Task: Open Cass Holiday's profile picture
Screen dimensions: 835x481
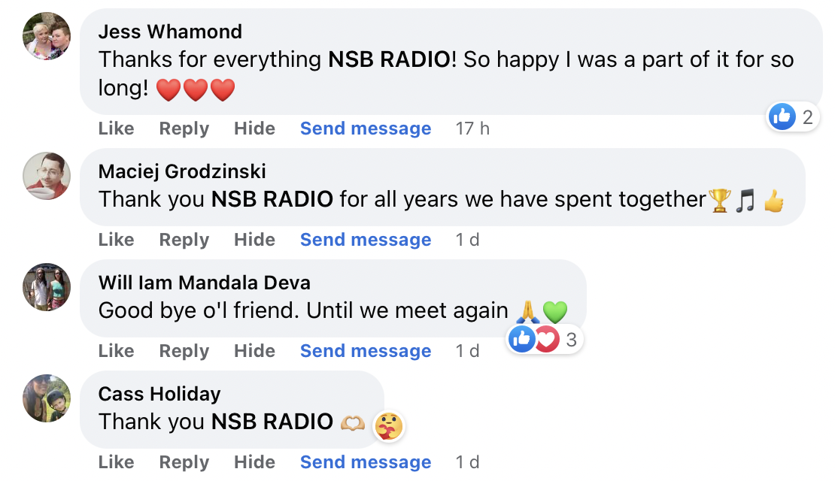Action: (47, 398)
